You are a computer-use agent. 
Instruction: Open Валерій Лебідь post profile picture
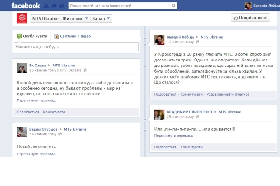click(159, 40)
